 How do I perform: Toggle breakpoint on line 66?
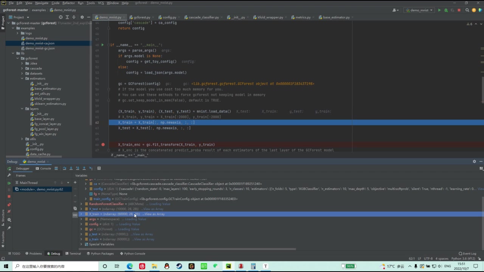103,145
